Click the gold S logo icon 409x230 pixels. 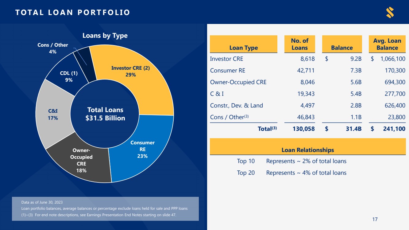coord(390,12)
